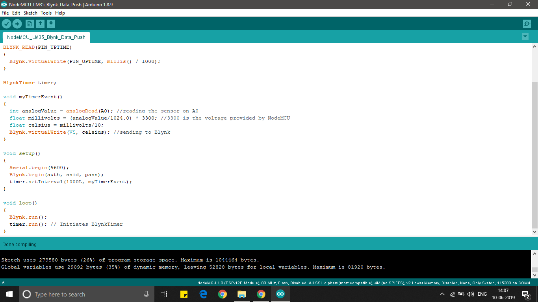Click the Upload arrow button
This screenshot has height=302, width=538.
tap(17, 24)
